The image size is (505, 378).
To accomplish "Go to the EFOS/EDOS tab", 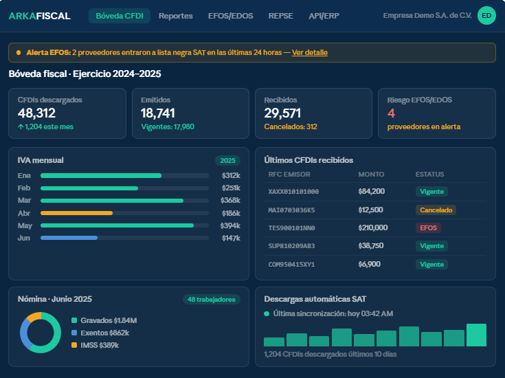I will click(x=231, y=16).
